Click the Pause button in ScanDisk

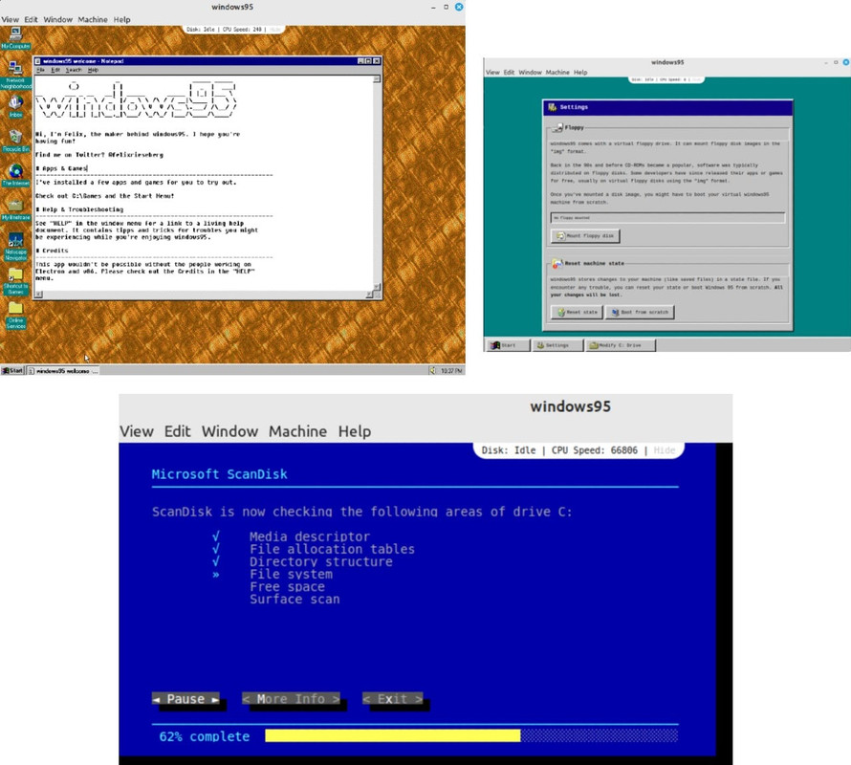click(x=185, y=699)
